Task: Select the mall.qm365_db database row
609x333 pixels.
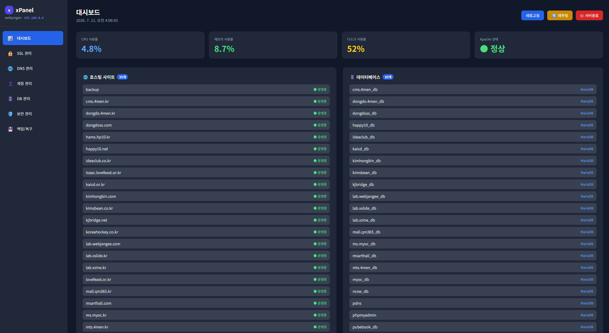Action: click(x=473, y=232)
